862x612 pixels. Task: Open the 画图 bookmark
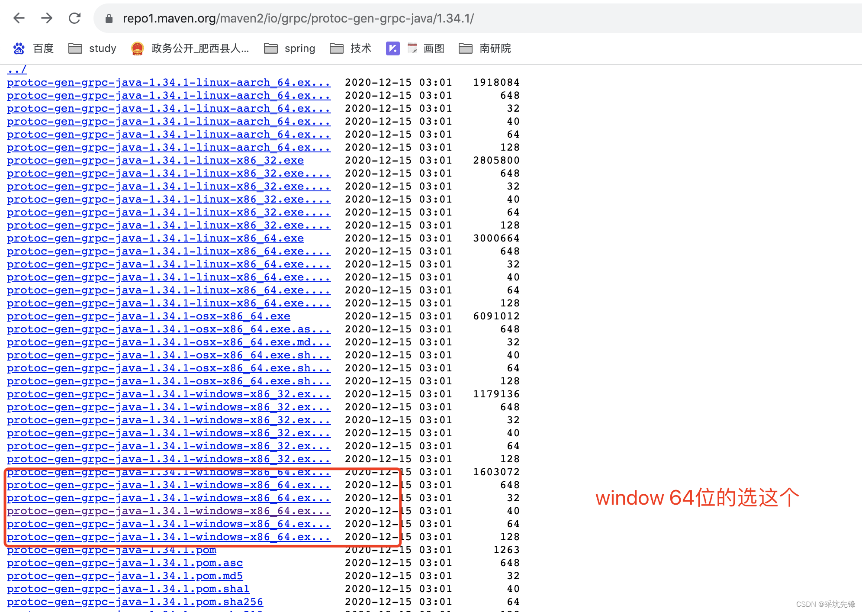(426, 48)
